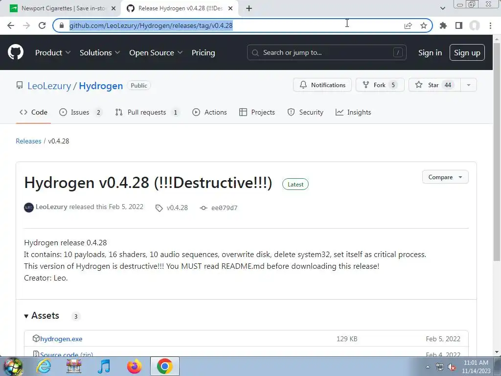Click the muted volume tray icon

[452, 367]
